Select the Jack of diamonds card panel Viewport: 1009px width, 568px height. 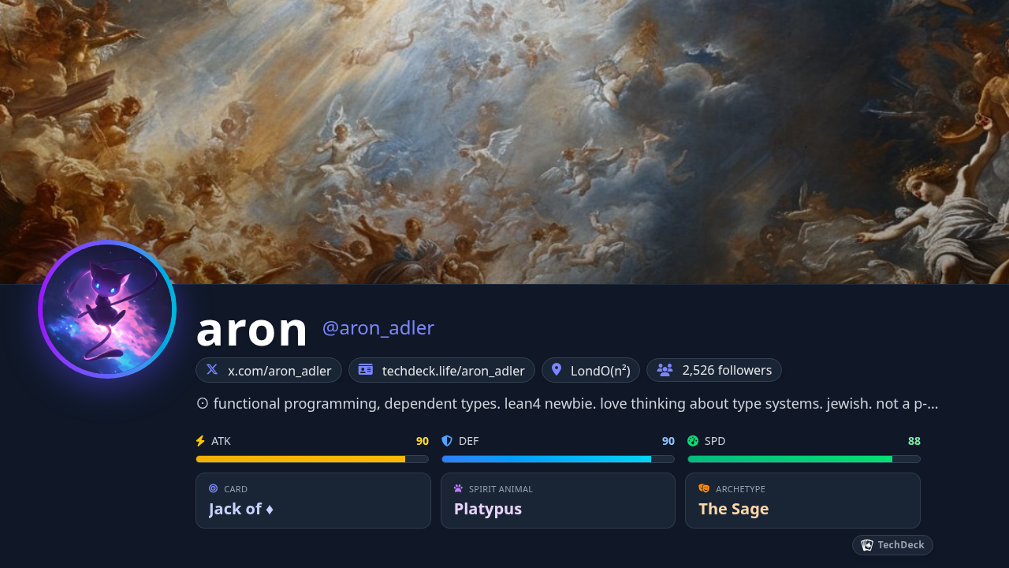pyautogui.click(x=313, y=500)
